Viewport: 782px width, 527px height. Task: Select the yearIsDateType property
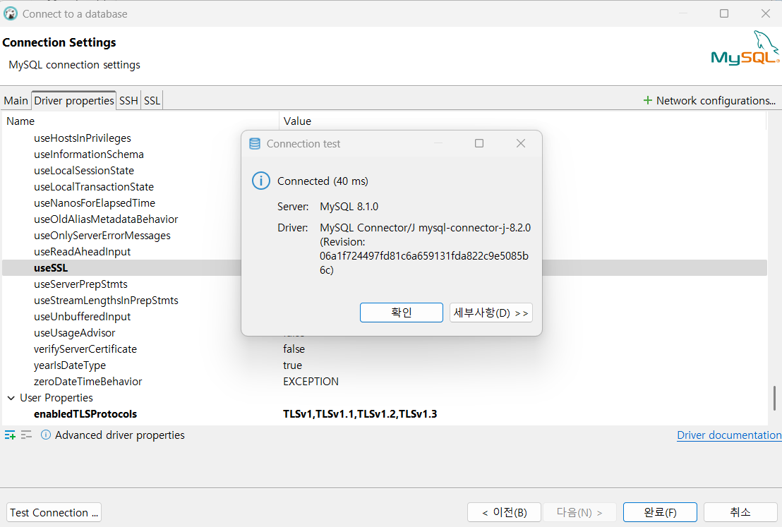tap(70, 365)
